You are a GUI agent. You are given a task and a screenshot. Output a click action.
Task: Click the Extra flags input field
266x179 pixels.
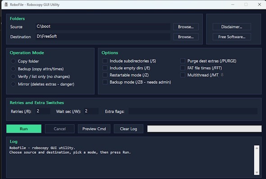click(x=193, y=111)
